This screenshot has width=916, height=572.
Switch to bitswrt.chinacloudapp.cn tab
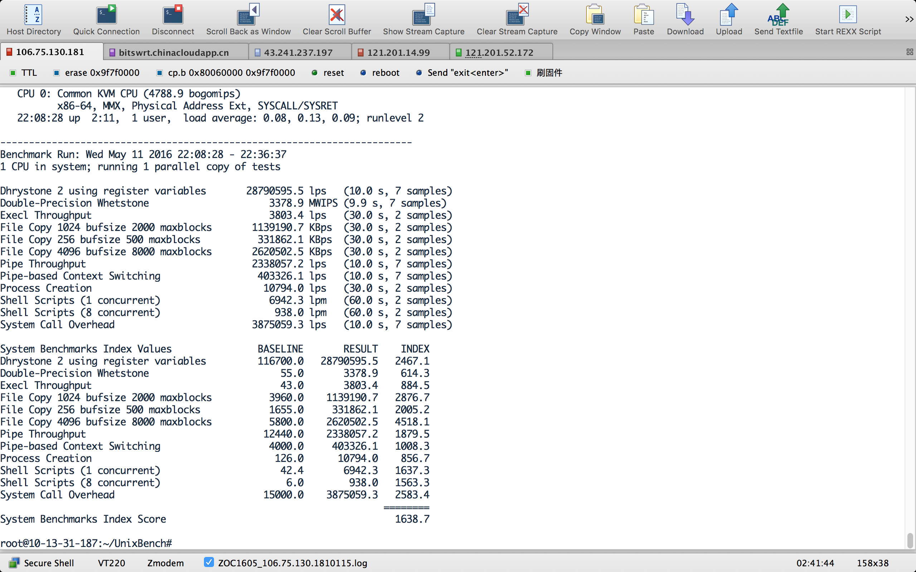point(173,53)
